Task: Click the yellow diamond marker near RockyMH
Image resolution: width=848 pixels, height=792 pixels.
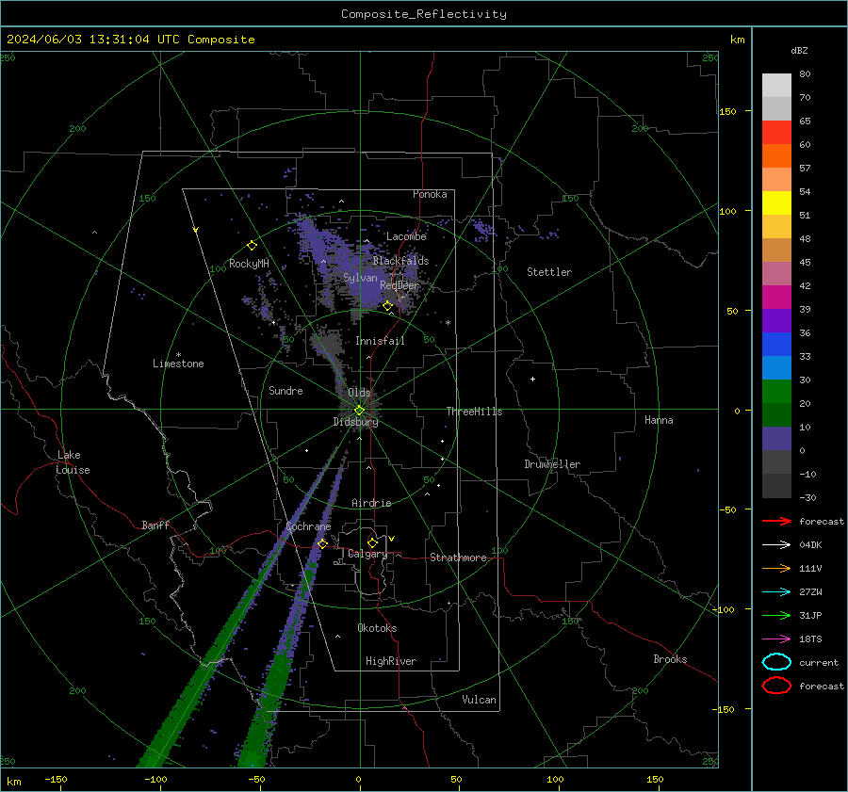Action: (252, 246)
